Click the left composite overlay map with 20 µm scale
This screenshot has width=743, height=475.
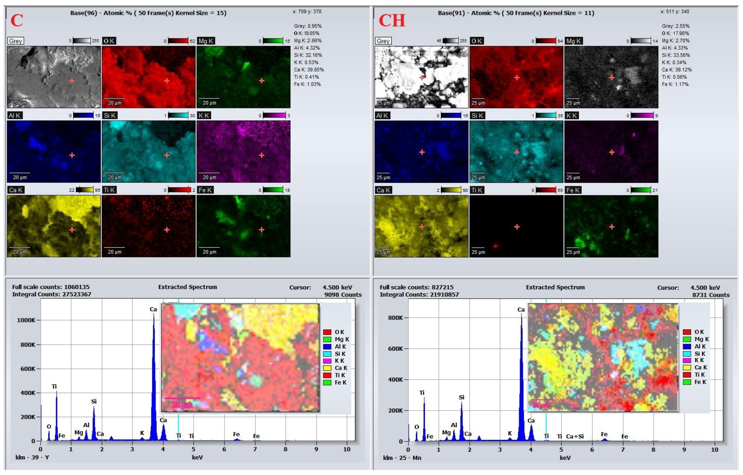tap(240, 358)
